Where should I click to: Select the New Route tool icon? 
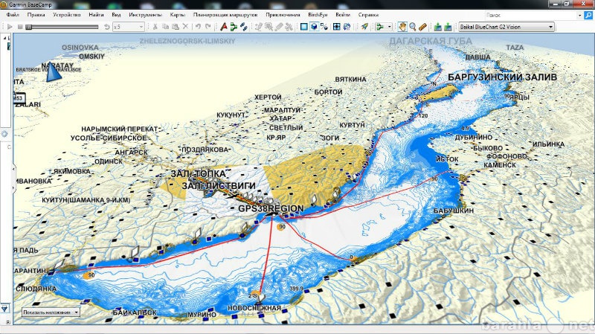click(x=234, y=27)
